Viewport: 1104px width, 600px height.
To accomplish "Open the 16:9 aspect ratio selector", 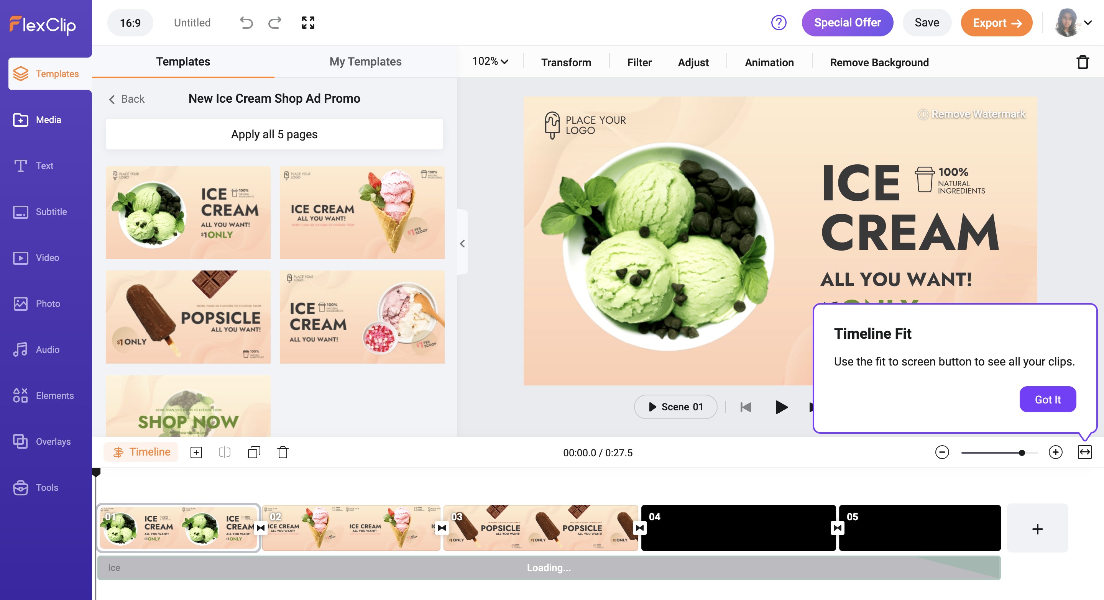I will tap(130, 23).
